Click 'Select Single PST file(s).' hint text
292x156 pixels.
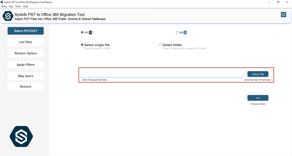(x=98, y=48)
